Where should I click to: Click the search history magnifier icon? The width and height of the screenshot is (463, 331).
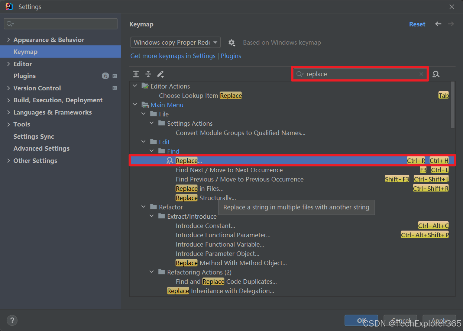click(300, 74)
